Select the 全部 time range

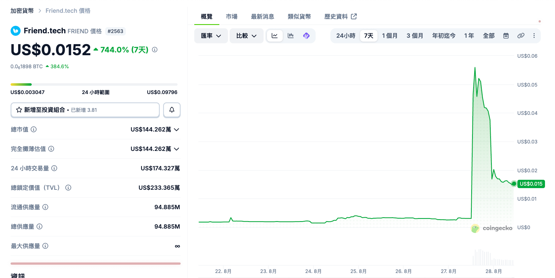(x=489, y=36)
